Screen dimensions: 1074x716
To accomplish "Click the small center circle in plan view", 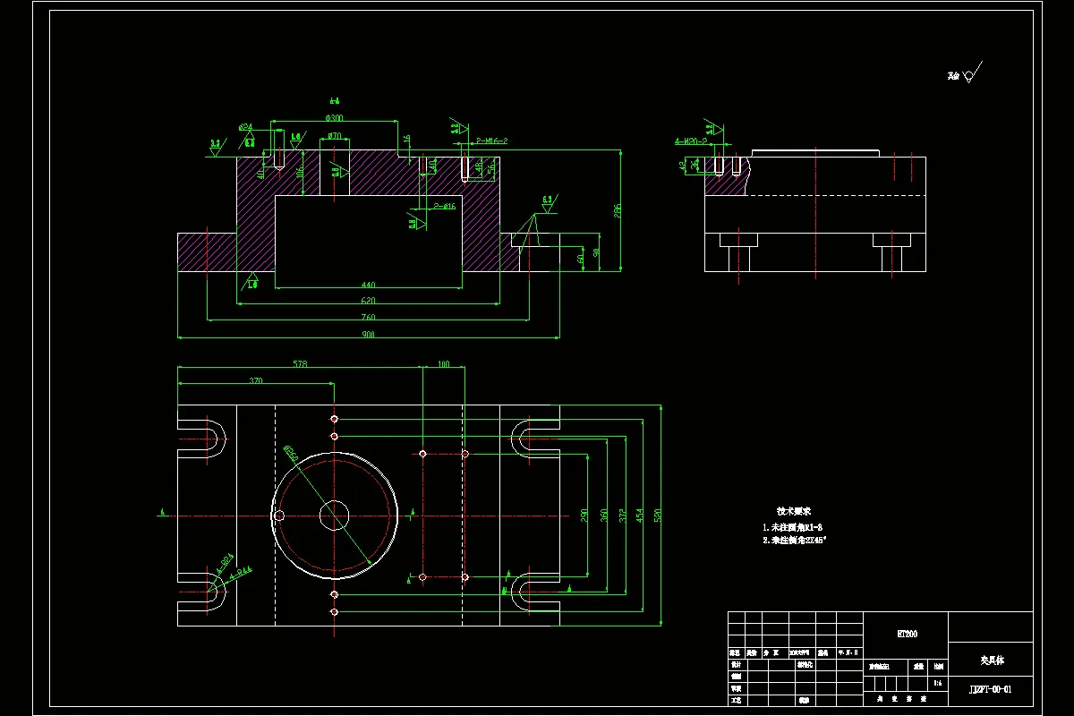I will click(334, 515).
